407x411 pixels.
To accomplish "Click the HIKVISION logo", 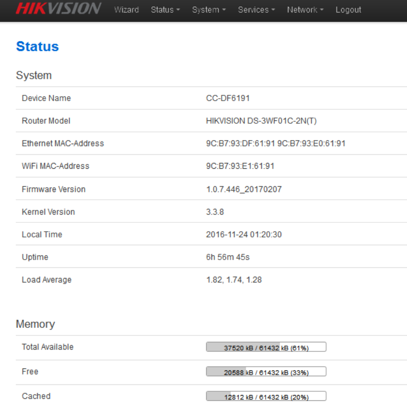I will (x=59, y=9).
